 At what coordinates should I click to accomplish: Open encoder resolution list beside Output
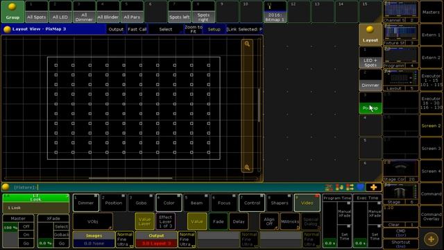tap(187, 239)
